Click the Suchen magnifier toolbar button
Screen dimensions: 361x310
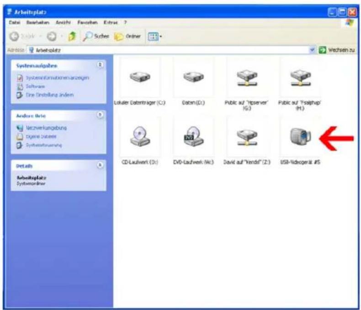tap(96, 37)
